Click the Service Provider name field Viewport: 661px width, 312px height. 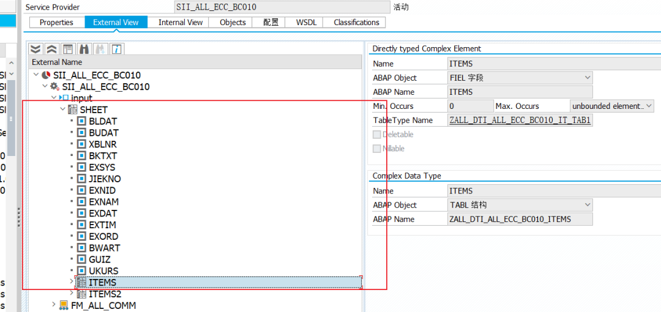pos(282,7)
